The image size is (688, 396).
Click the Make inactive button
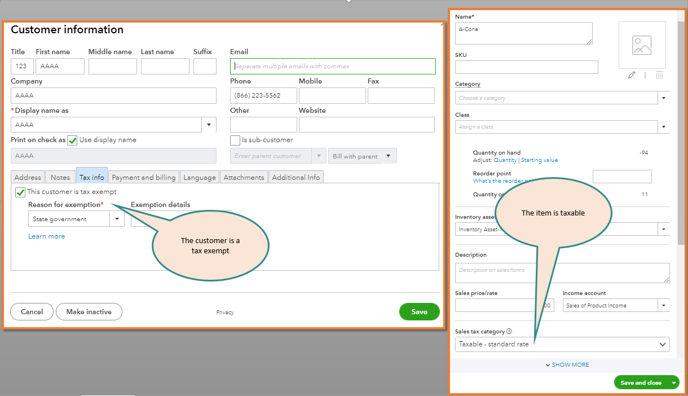pos(89,311)
